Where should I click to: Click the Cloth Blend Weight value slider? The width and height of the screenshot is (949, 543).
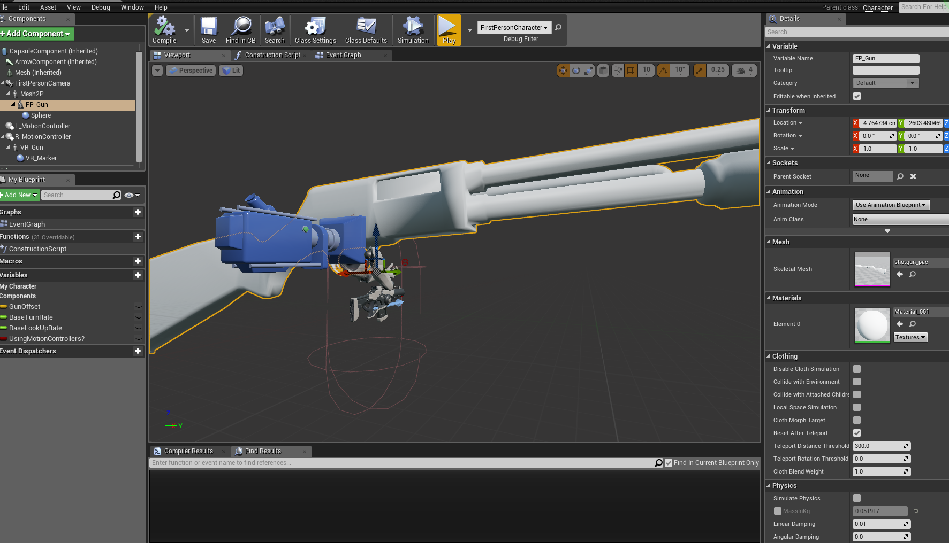click(x=882, y=471)
